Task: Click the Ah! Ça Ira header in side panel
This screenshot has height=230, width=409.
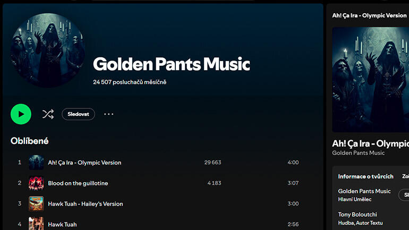Action: (369, 15)
